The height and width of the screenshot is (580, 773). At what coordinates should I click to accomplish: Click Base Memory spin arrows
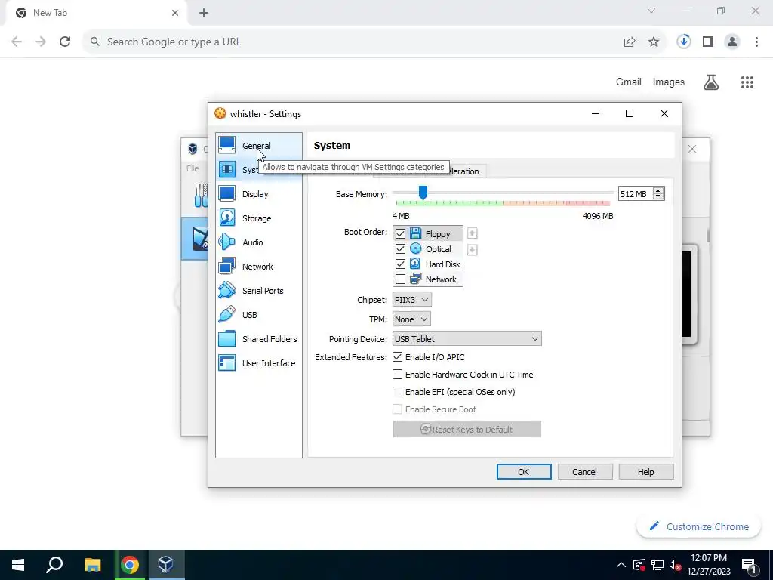tap(658, 194)
